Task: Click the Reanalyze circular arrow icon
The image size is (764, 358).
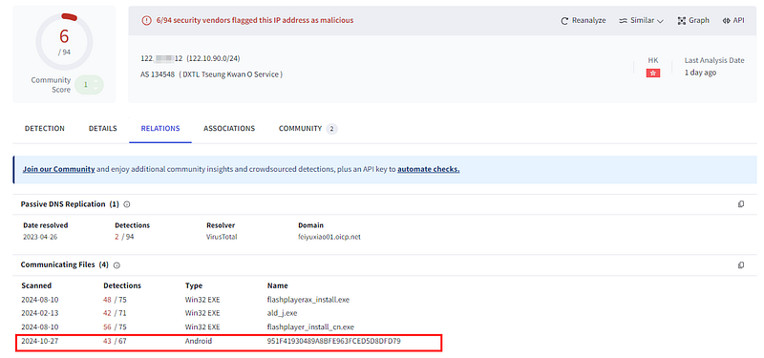Action: 564,21
